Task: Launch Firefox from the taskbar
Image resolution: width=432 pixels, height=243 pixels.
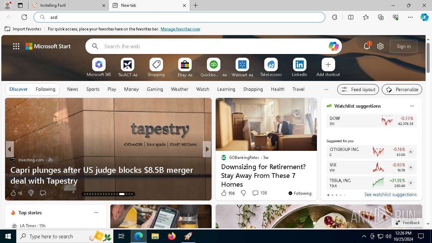Action: [x=172, y=236]
